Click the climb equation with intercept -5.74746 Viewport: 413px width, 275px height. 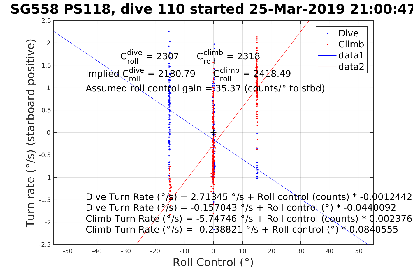[x=249, y=219]
